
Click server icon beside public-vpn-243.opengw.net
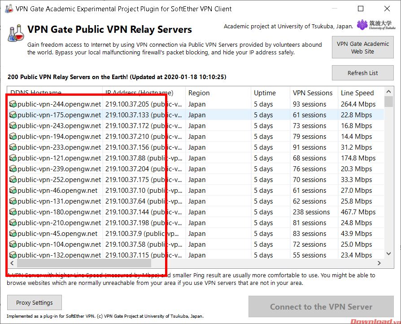(x=13, y=126)
